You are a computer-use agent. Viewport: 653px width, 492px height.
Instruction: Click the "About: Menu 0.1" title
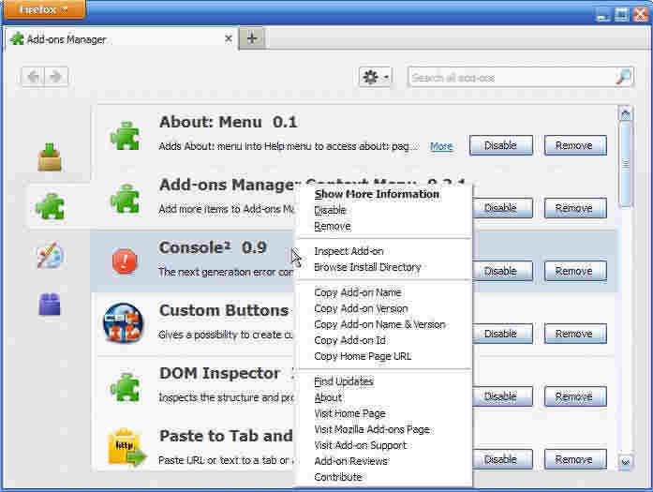pos(229,122)
